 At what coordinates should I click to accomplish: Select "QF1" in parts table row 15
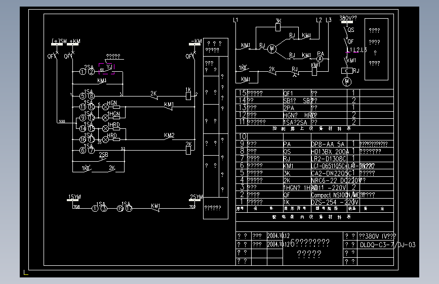click(288, 93)
